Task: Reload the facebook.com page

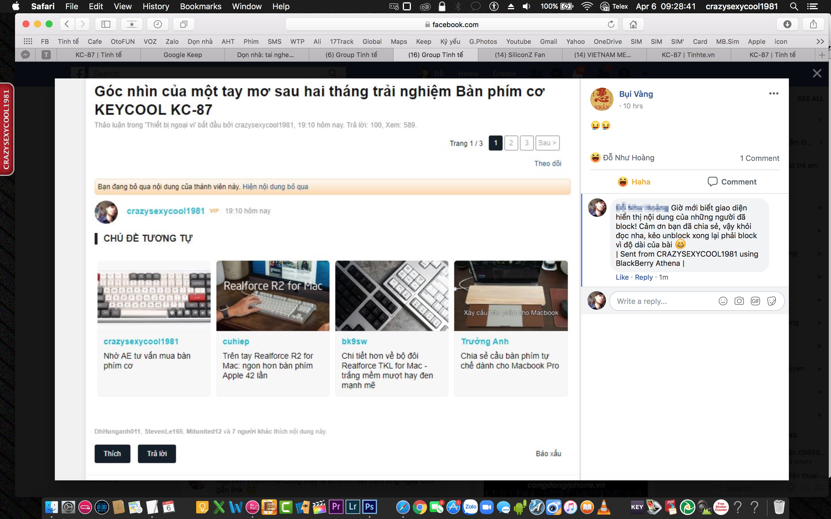Action: [611, 25]
